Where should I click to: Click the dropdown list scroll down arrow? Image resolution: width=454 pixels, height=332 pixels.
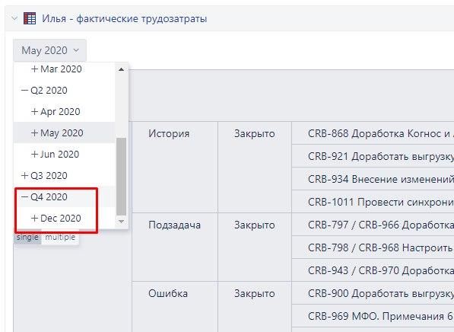point(122,222)
